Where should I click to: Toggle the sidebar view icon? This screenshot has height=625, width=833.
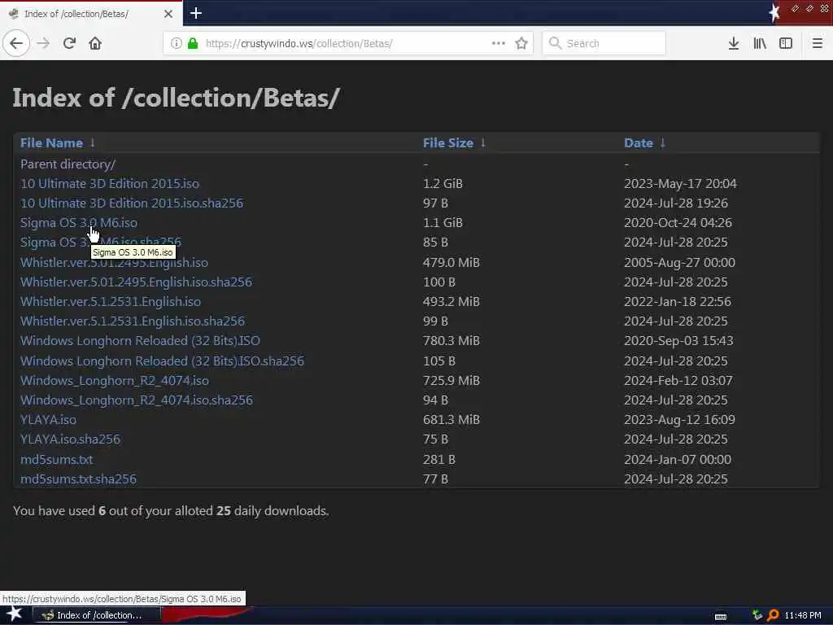786,43
